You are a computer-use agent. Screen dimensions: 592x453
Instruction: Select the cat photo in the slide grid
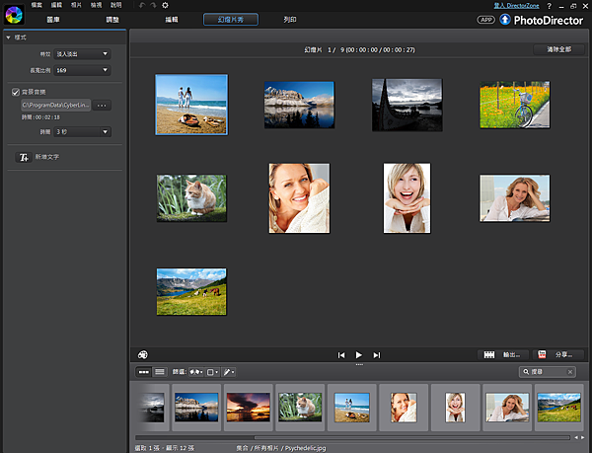[191, 197]
